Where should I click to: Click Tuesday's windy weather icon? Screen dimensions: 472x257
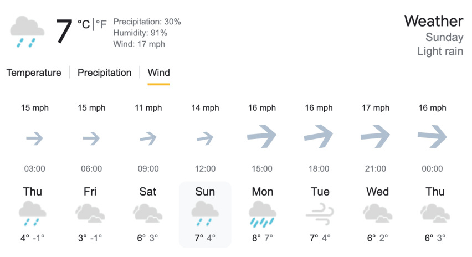(x=320, y=214)
